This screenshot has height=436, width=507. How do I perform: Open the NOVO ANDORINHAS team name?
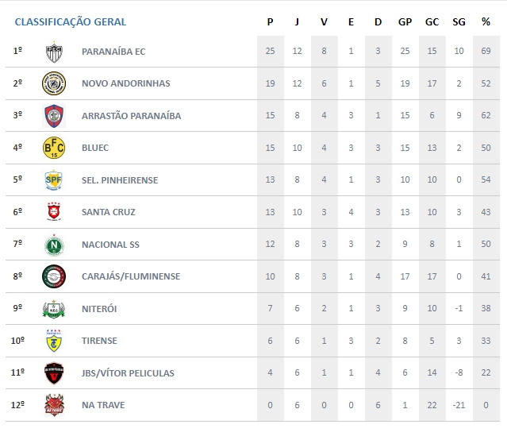(125, 83)
